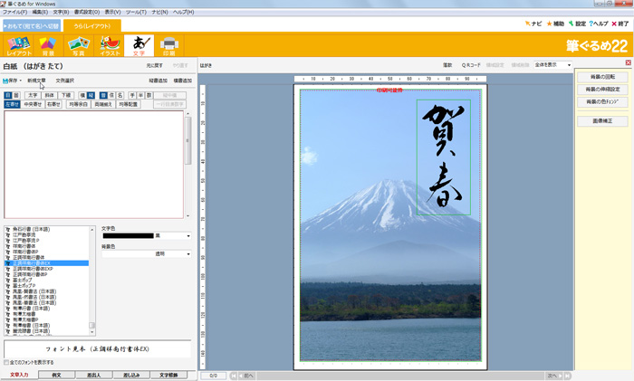The image size is (634, 381).
Task: Select the 背景 background tool icon
Action: coord(49,44)
